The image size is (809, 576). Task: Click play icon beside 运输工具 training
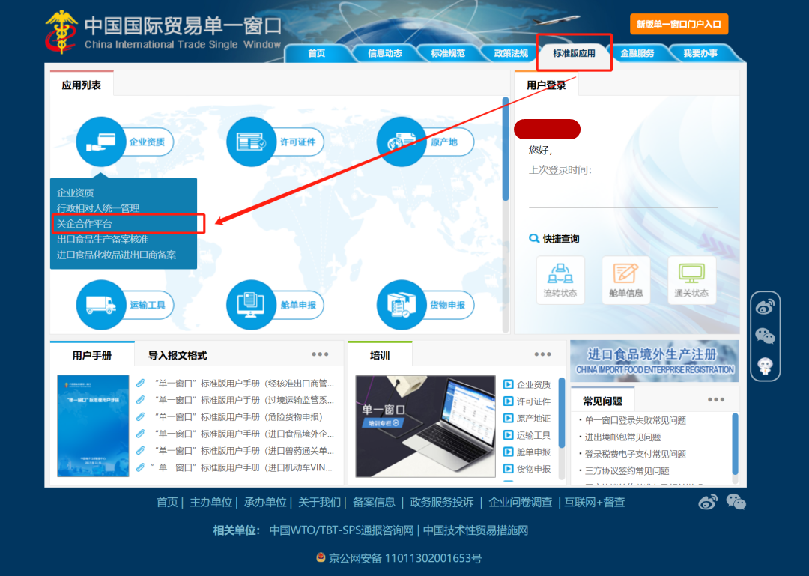(x=508, y=435)
